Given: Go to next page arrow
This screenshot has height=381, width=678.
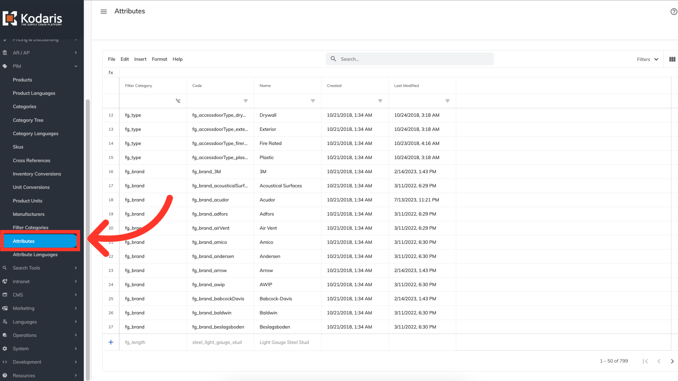Looking at the screenshot, I should click(x=672, y=361).
